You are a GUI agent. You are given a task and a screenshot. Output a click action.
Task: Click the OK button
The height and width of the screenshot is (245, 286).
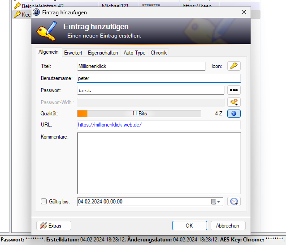189,225
